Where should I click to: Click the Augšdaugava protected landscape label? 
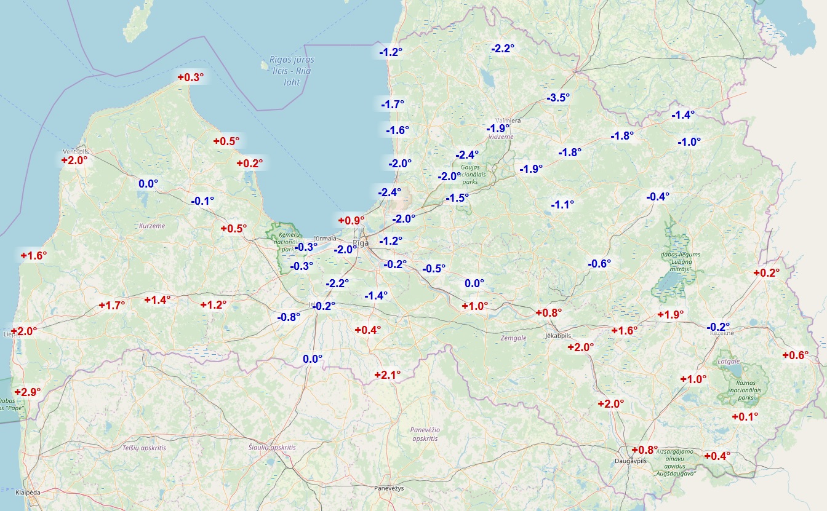point(675,462)
